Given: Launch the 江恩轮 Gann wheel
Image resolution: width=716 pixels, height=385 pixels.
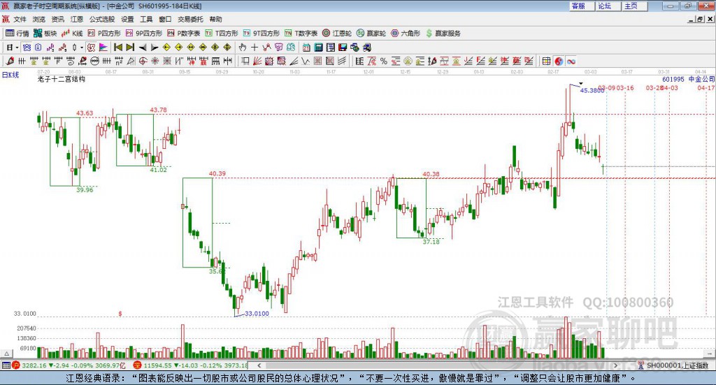Looking at the screenshot, I should tap(337, 34).
